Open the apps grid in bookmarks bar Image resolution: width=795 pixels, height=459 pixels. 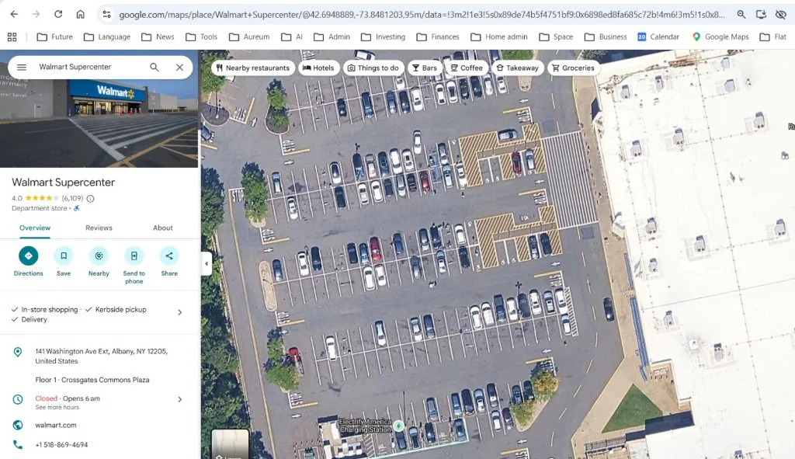[x=12, y=37]
